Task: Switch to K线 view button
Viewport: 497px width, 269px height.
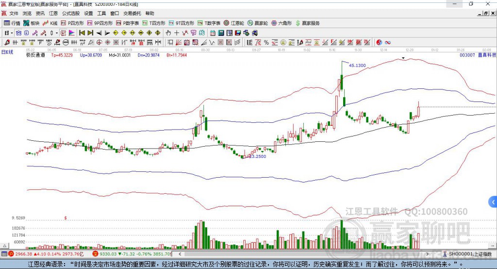Action: point(50,23)
